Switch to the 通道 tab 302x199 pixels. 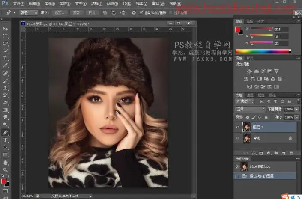pos(250,95)
